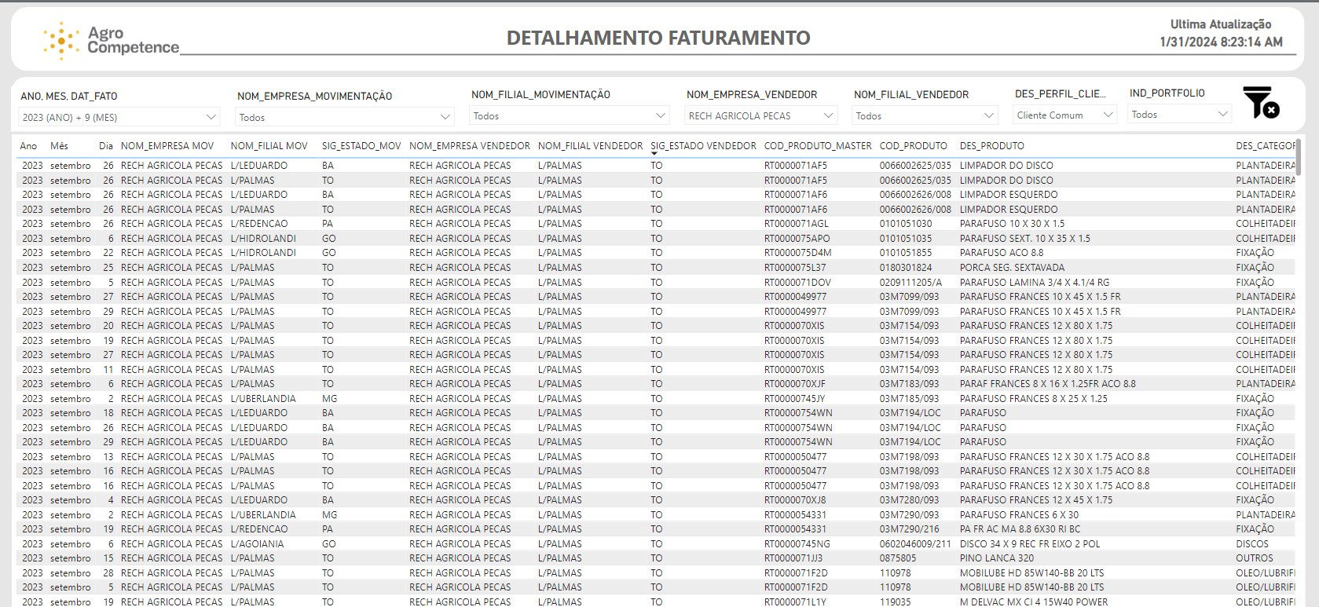Screen dimensions: 1319x607
Task: Select cell RT0000071AGL
Action: pyautogui.click(x=796, y=224)
